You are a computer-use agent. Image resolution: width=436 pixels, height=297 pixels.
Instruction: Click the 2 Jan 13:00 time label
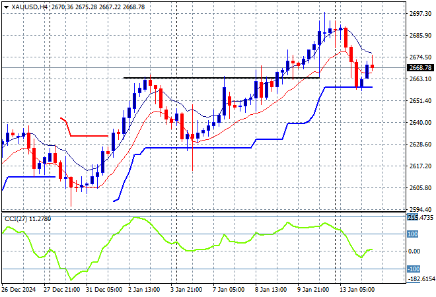tap(144, 290)
